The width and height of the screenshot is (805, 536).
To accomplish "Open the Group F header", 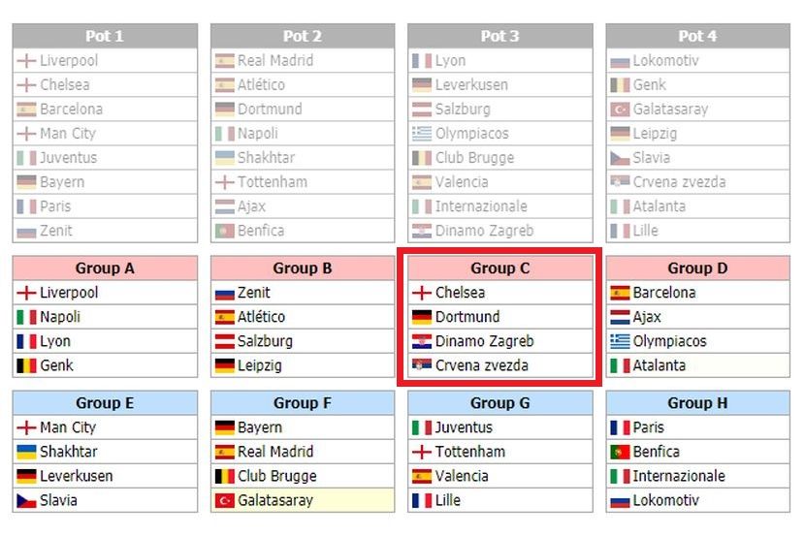I will (303, 403).
